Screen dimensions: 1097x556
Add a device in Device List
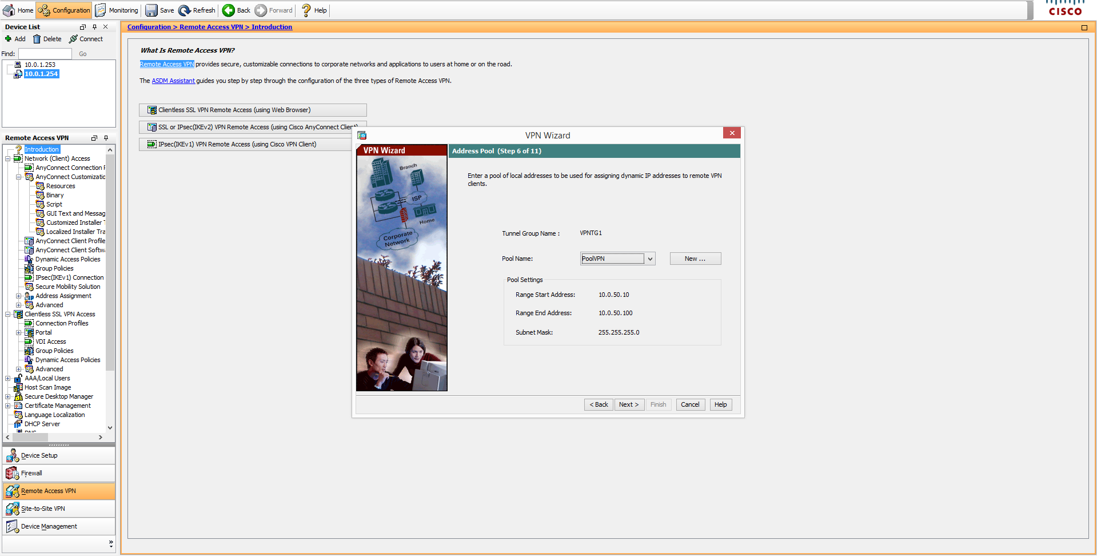[x=15, y=39]
